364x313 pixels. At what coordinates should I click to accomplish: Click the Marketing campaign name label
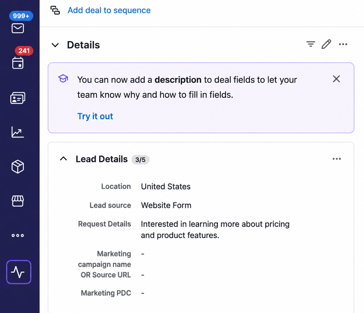[105, 259]
